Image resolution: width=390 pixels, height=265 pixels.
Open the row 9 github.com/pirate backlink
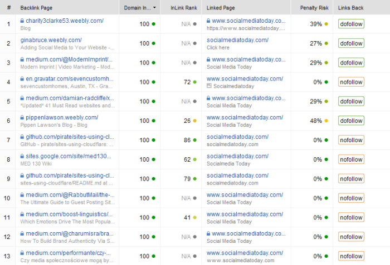click(x=70, y=176)
